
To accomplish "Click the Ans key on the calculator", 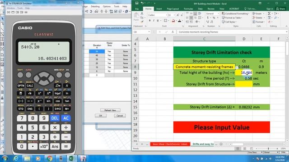I will tap(55, 146).
